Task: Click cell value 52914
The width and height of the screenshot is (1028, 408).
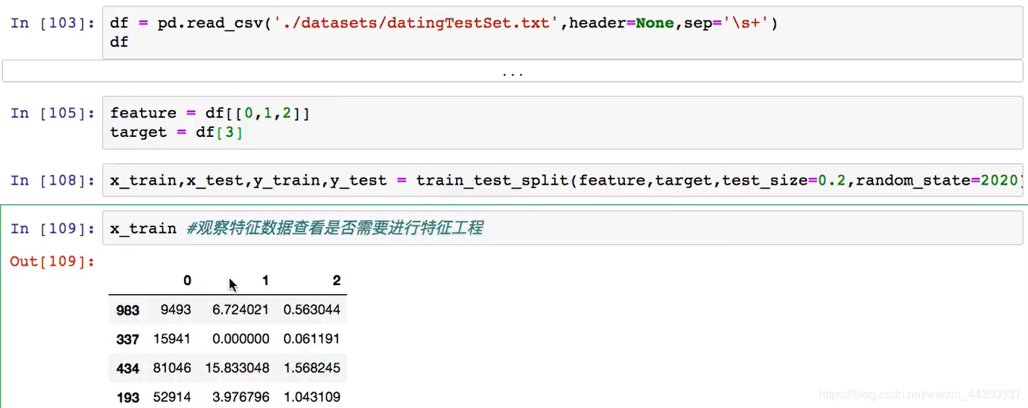Action: [x=172, y=397]
